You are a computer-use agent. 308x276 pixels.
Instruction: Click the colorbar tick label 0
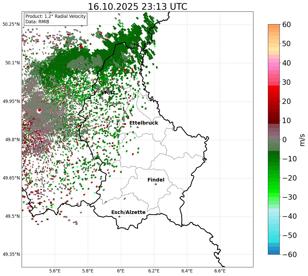tap(285, 140)
